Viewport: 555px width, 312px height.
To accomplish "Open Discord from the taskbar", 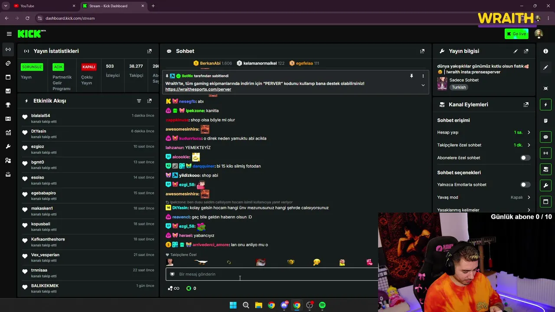I will 284,305.
